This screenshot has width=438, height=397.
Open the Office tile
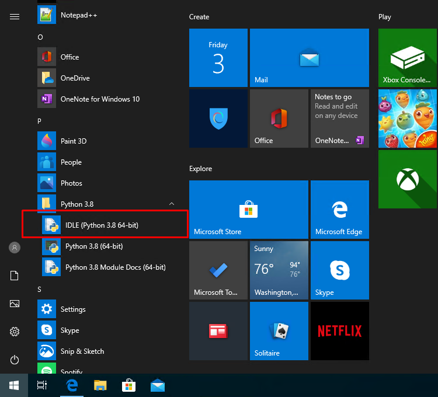pyautogui.click(x=279, y=119)
